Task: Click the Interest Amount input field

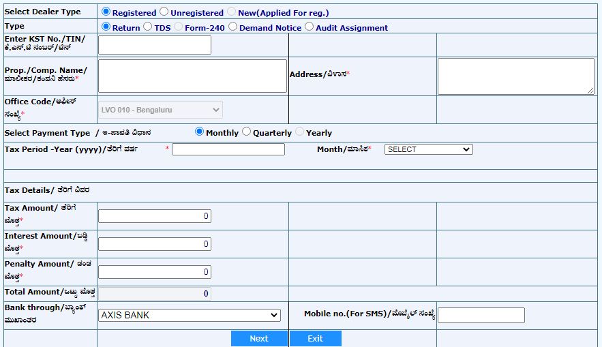Action: tap(155, 244)
